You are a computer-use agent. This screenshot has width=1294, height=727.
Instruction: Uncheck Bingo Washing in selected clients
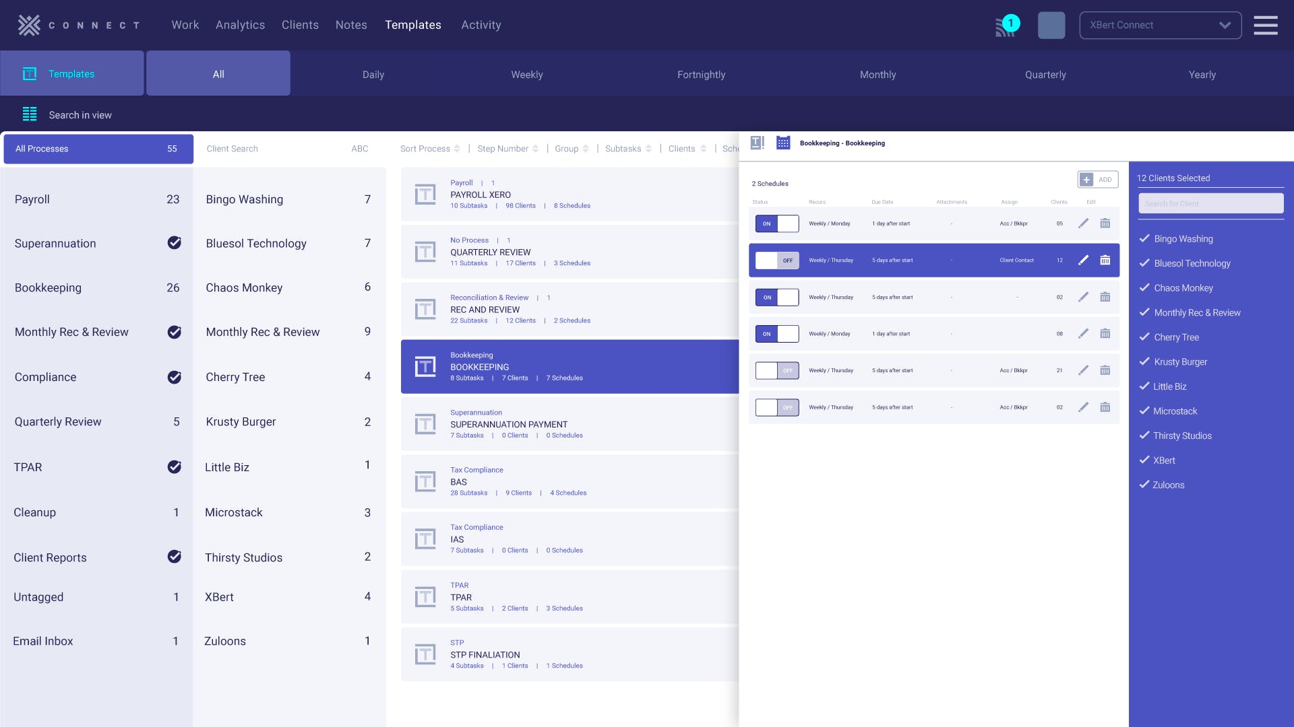(1144, 238)
